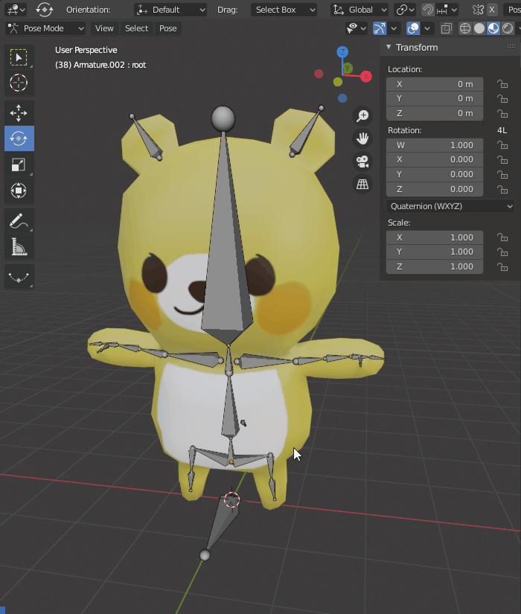The width and height of the screenshot is (521, 614).
Task: Collapse the Transform panel
Action: click(x=389, y=47)
